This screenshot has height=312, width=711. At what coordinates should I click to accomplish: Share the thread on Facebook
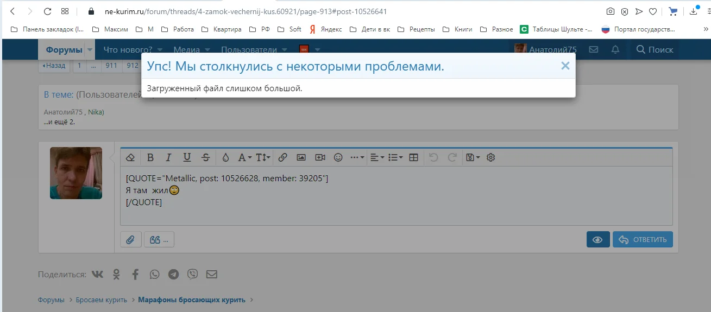point(136,275)
